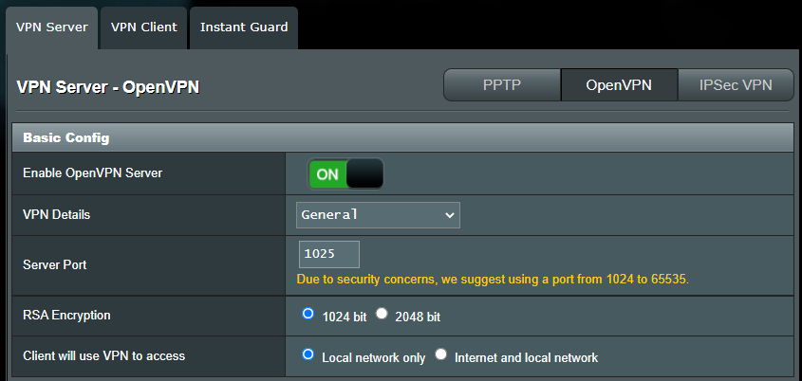The height and width of the screenshot is (381, 802).
Task: Switch to the VPN Server tab
Action: pyautogui.click(x=51, y=27)
